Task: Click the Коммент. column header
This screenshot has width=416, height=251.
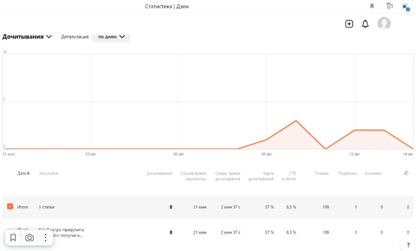Action: pos(374,174)
